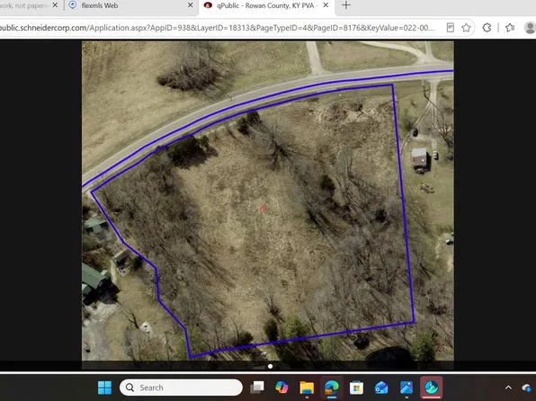The height and width of the screenshot is (401, 536).
Task: Click the schneidercorp.com address bar URL
Action: 217,28
